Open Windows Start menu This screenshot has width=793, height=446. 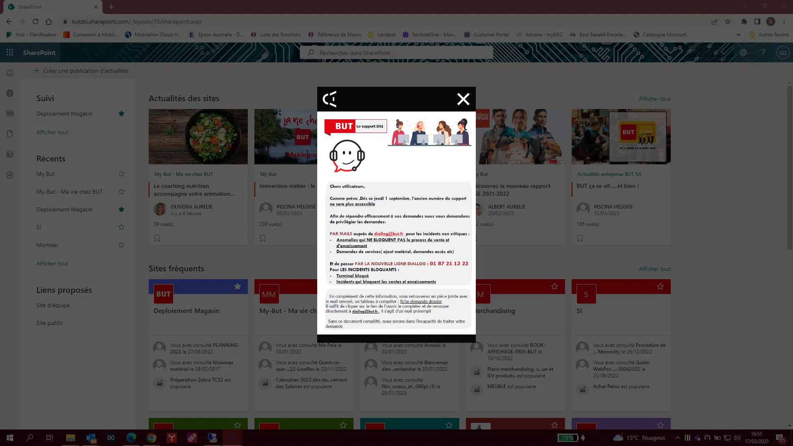(x=10, y=438)
